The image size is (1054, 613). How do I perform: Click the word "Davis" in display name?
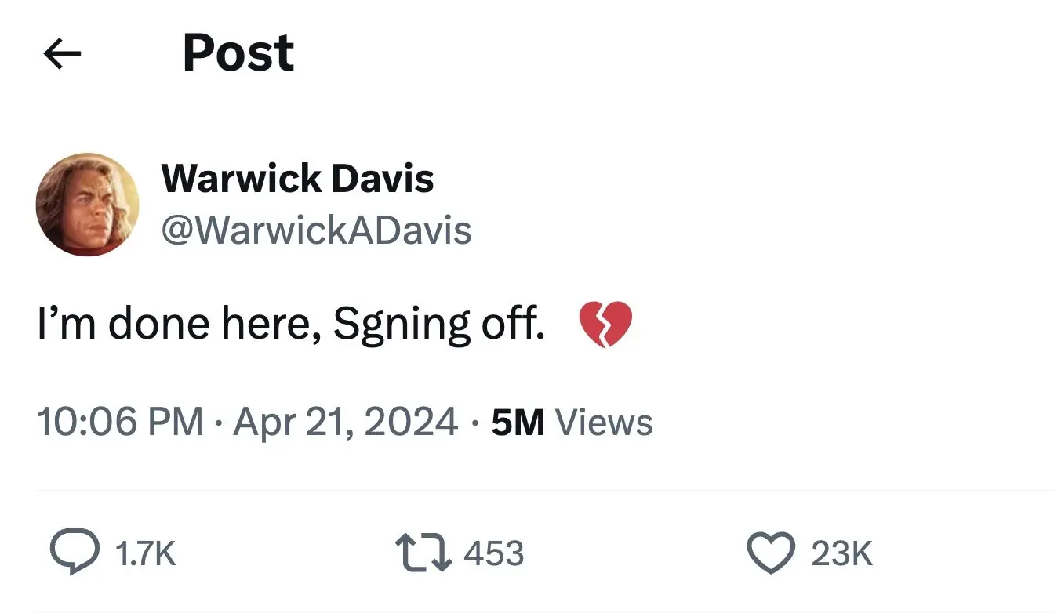tap(382, 179)
